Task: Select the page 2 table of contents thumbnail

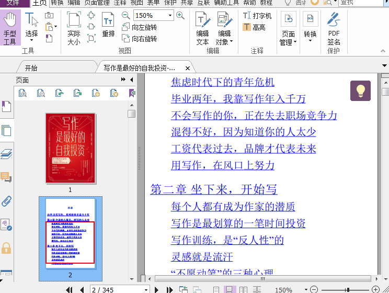Action: tap(71, 234)
